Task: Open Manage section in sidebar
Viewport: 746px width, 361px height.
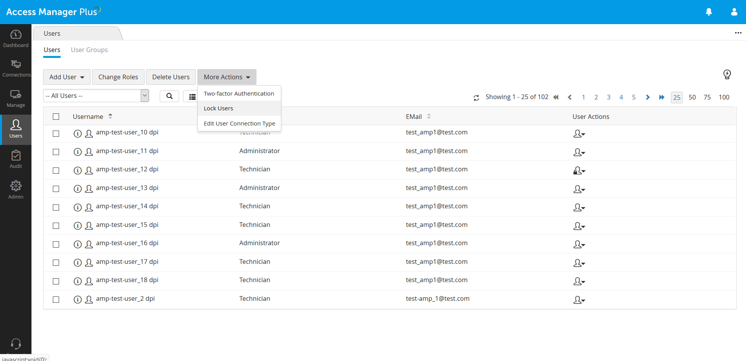Action: pos(16,99)
